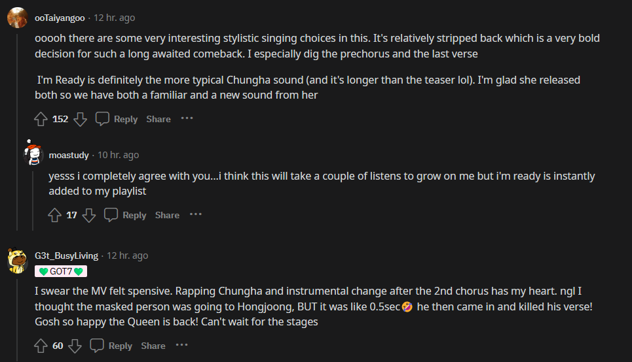Collapse thread via line beside moastudy's reply
The image size is (632, 362).
click(x=33, y=196)
